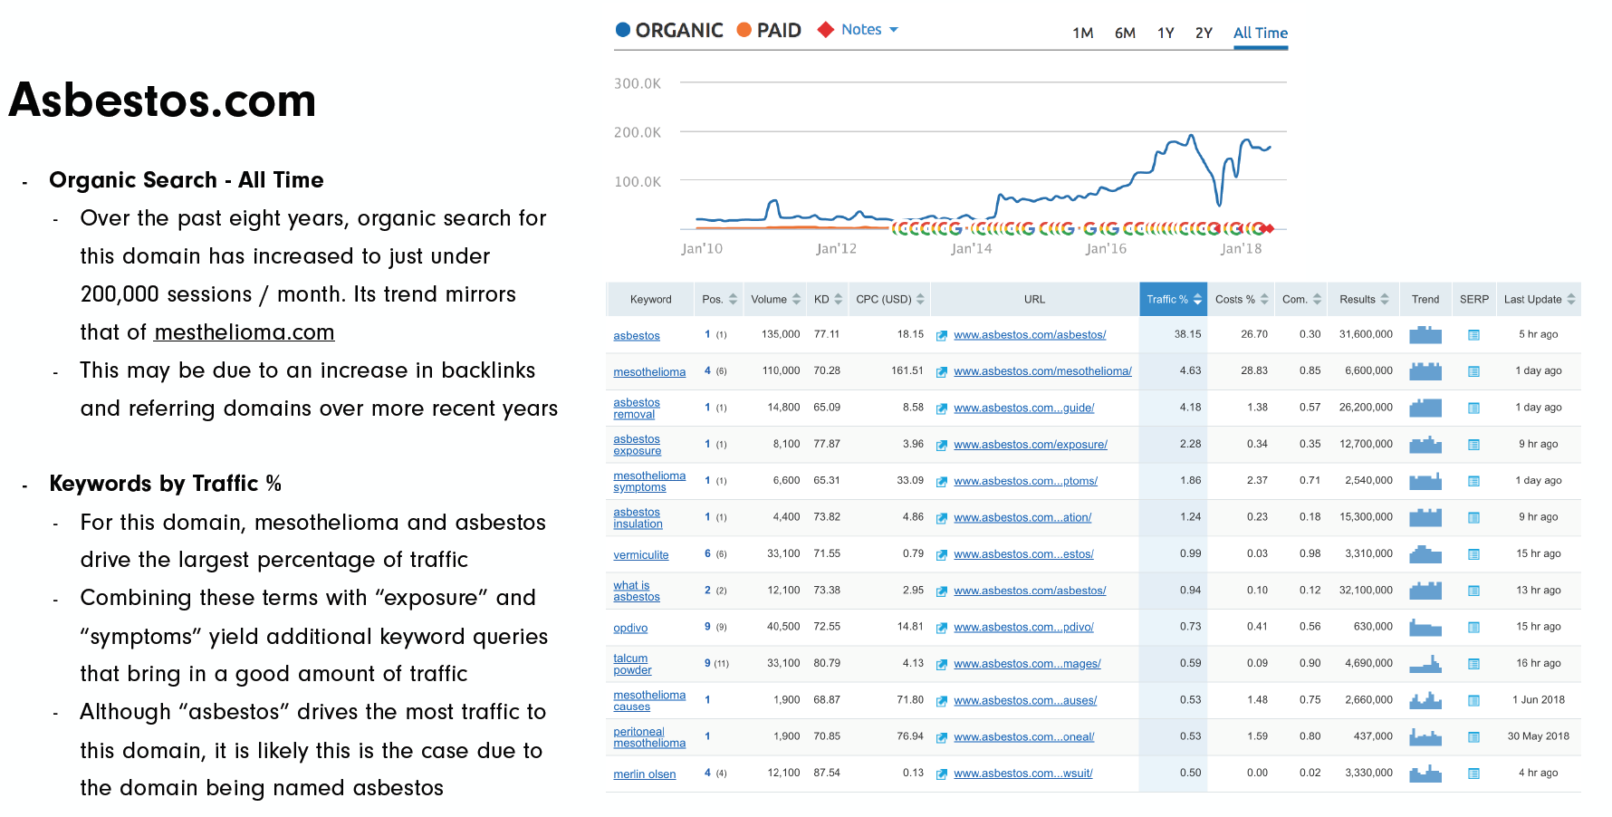Open SERP snapshot icon for asbestos removal row
Screen dimensions: 1612x817
(1473, 408)
